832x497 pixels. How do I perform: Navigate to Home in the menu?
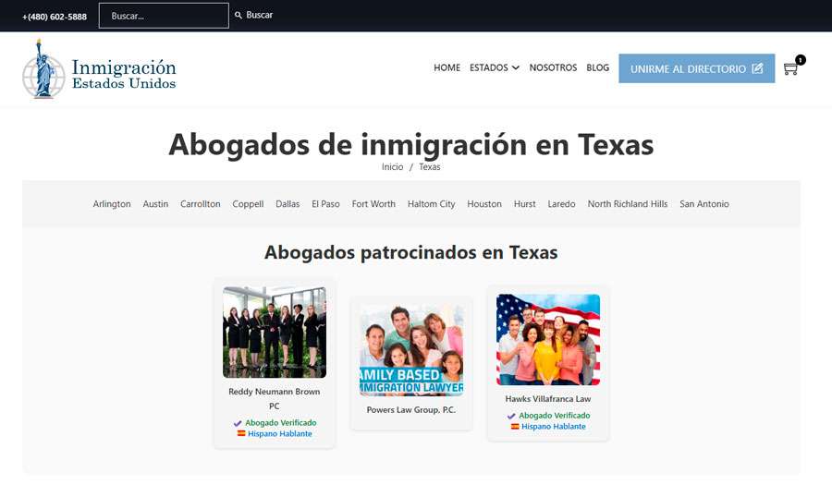pyautogui.click(x=447, y=67)
